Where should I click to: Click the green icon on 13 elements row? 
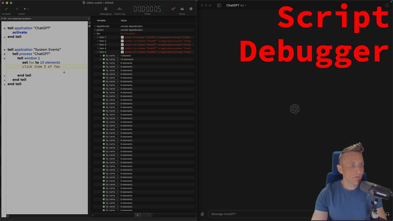pos(104,59)
